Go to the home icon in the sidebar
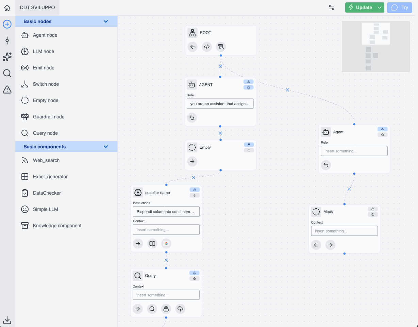The image size is (418, 327). tap(7, 7)
